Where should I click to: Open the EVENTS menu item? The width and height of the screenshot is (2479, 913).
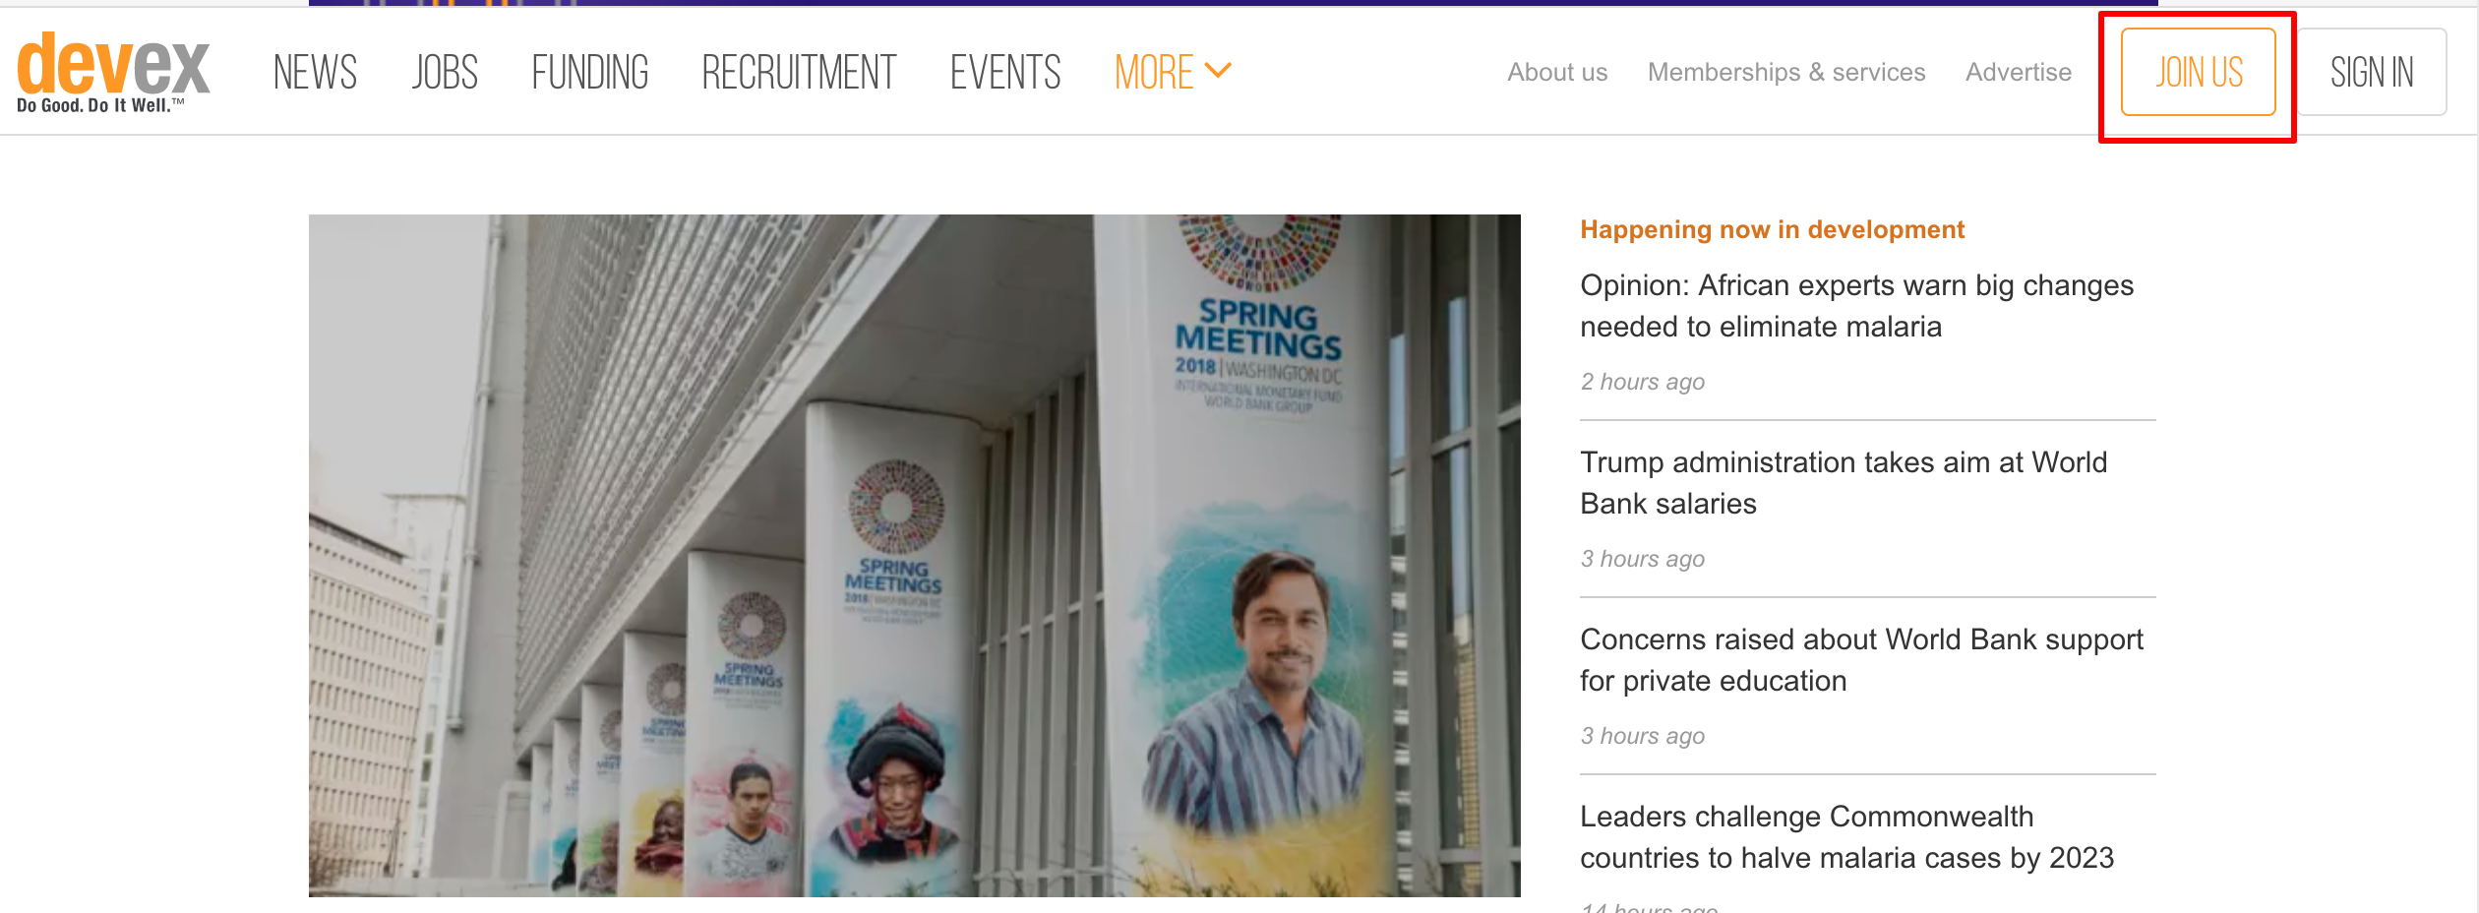point(1005,73)
